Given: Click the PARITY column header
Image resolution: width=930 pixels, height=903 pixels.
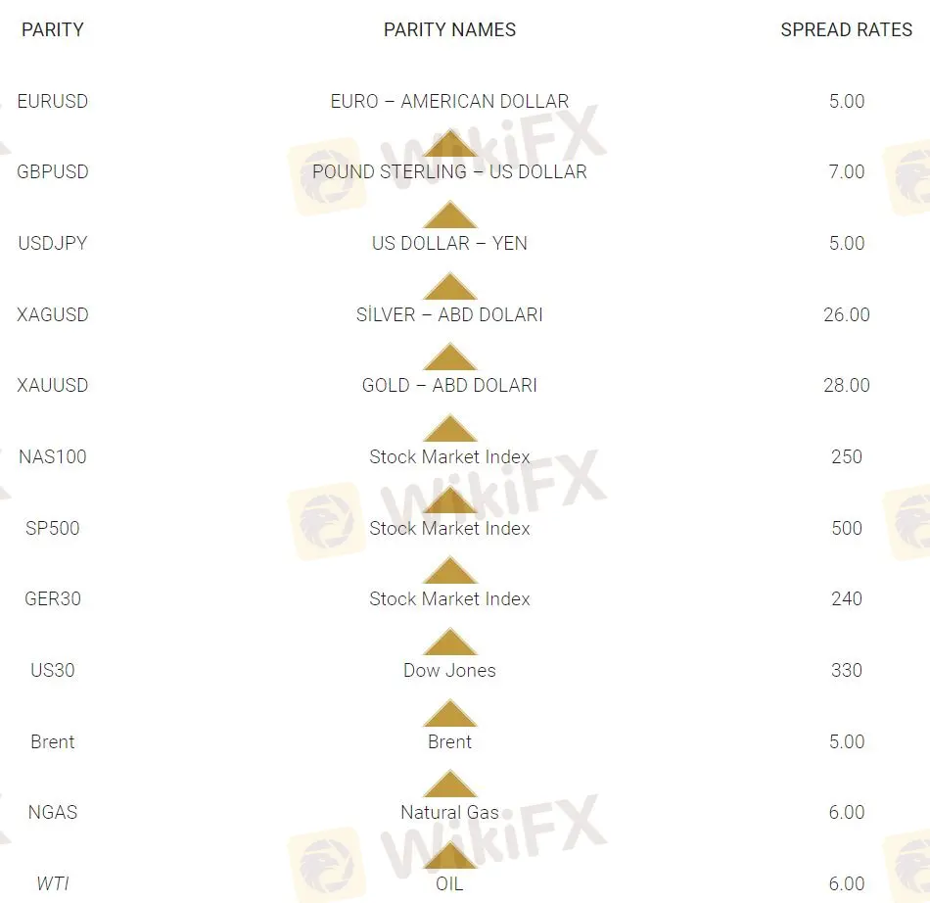Looking at the screenshot, I should pyautogui.click(x=53, y=29).
